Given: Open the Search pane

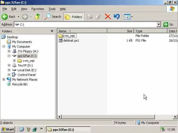Looking at the screenshot, I should 53,17.
